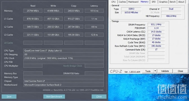This screenshot has width=189, height=101.
Task: Select the Memory Read result field
Action: pos(33,11)
